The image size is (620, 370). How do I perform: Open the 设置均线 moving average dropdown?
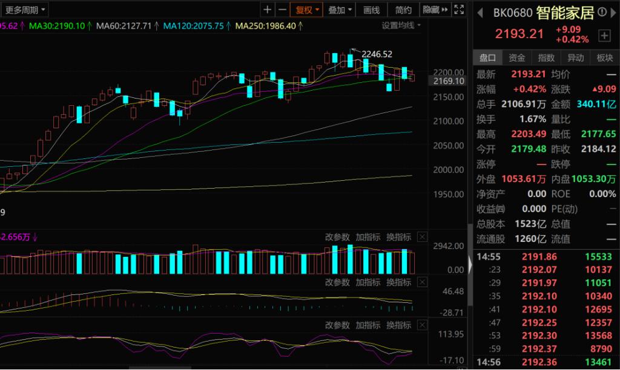(x=401, y=25)
